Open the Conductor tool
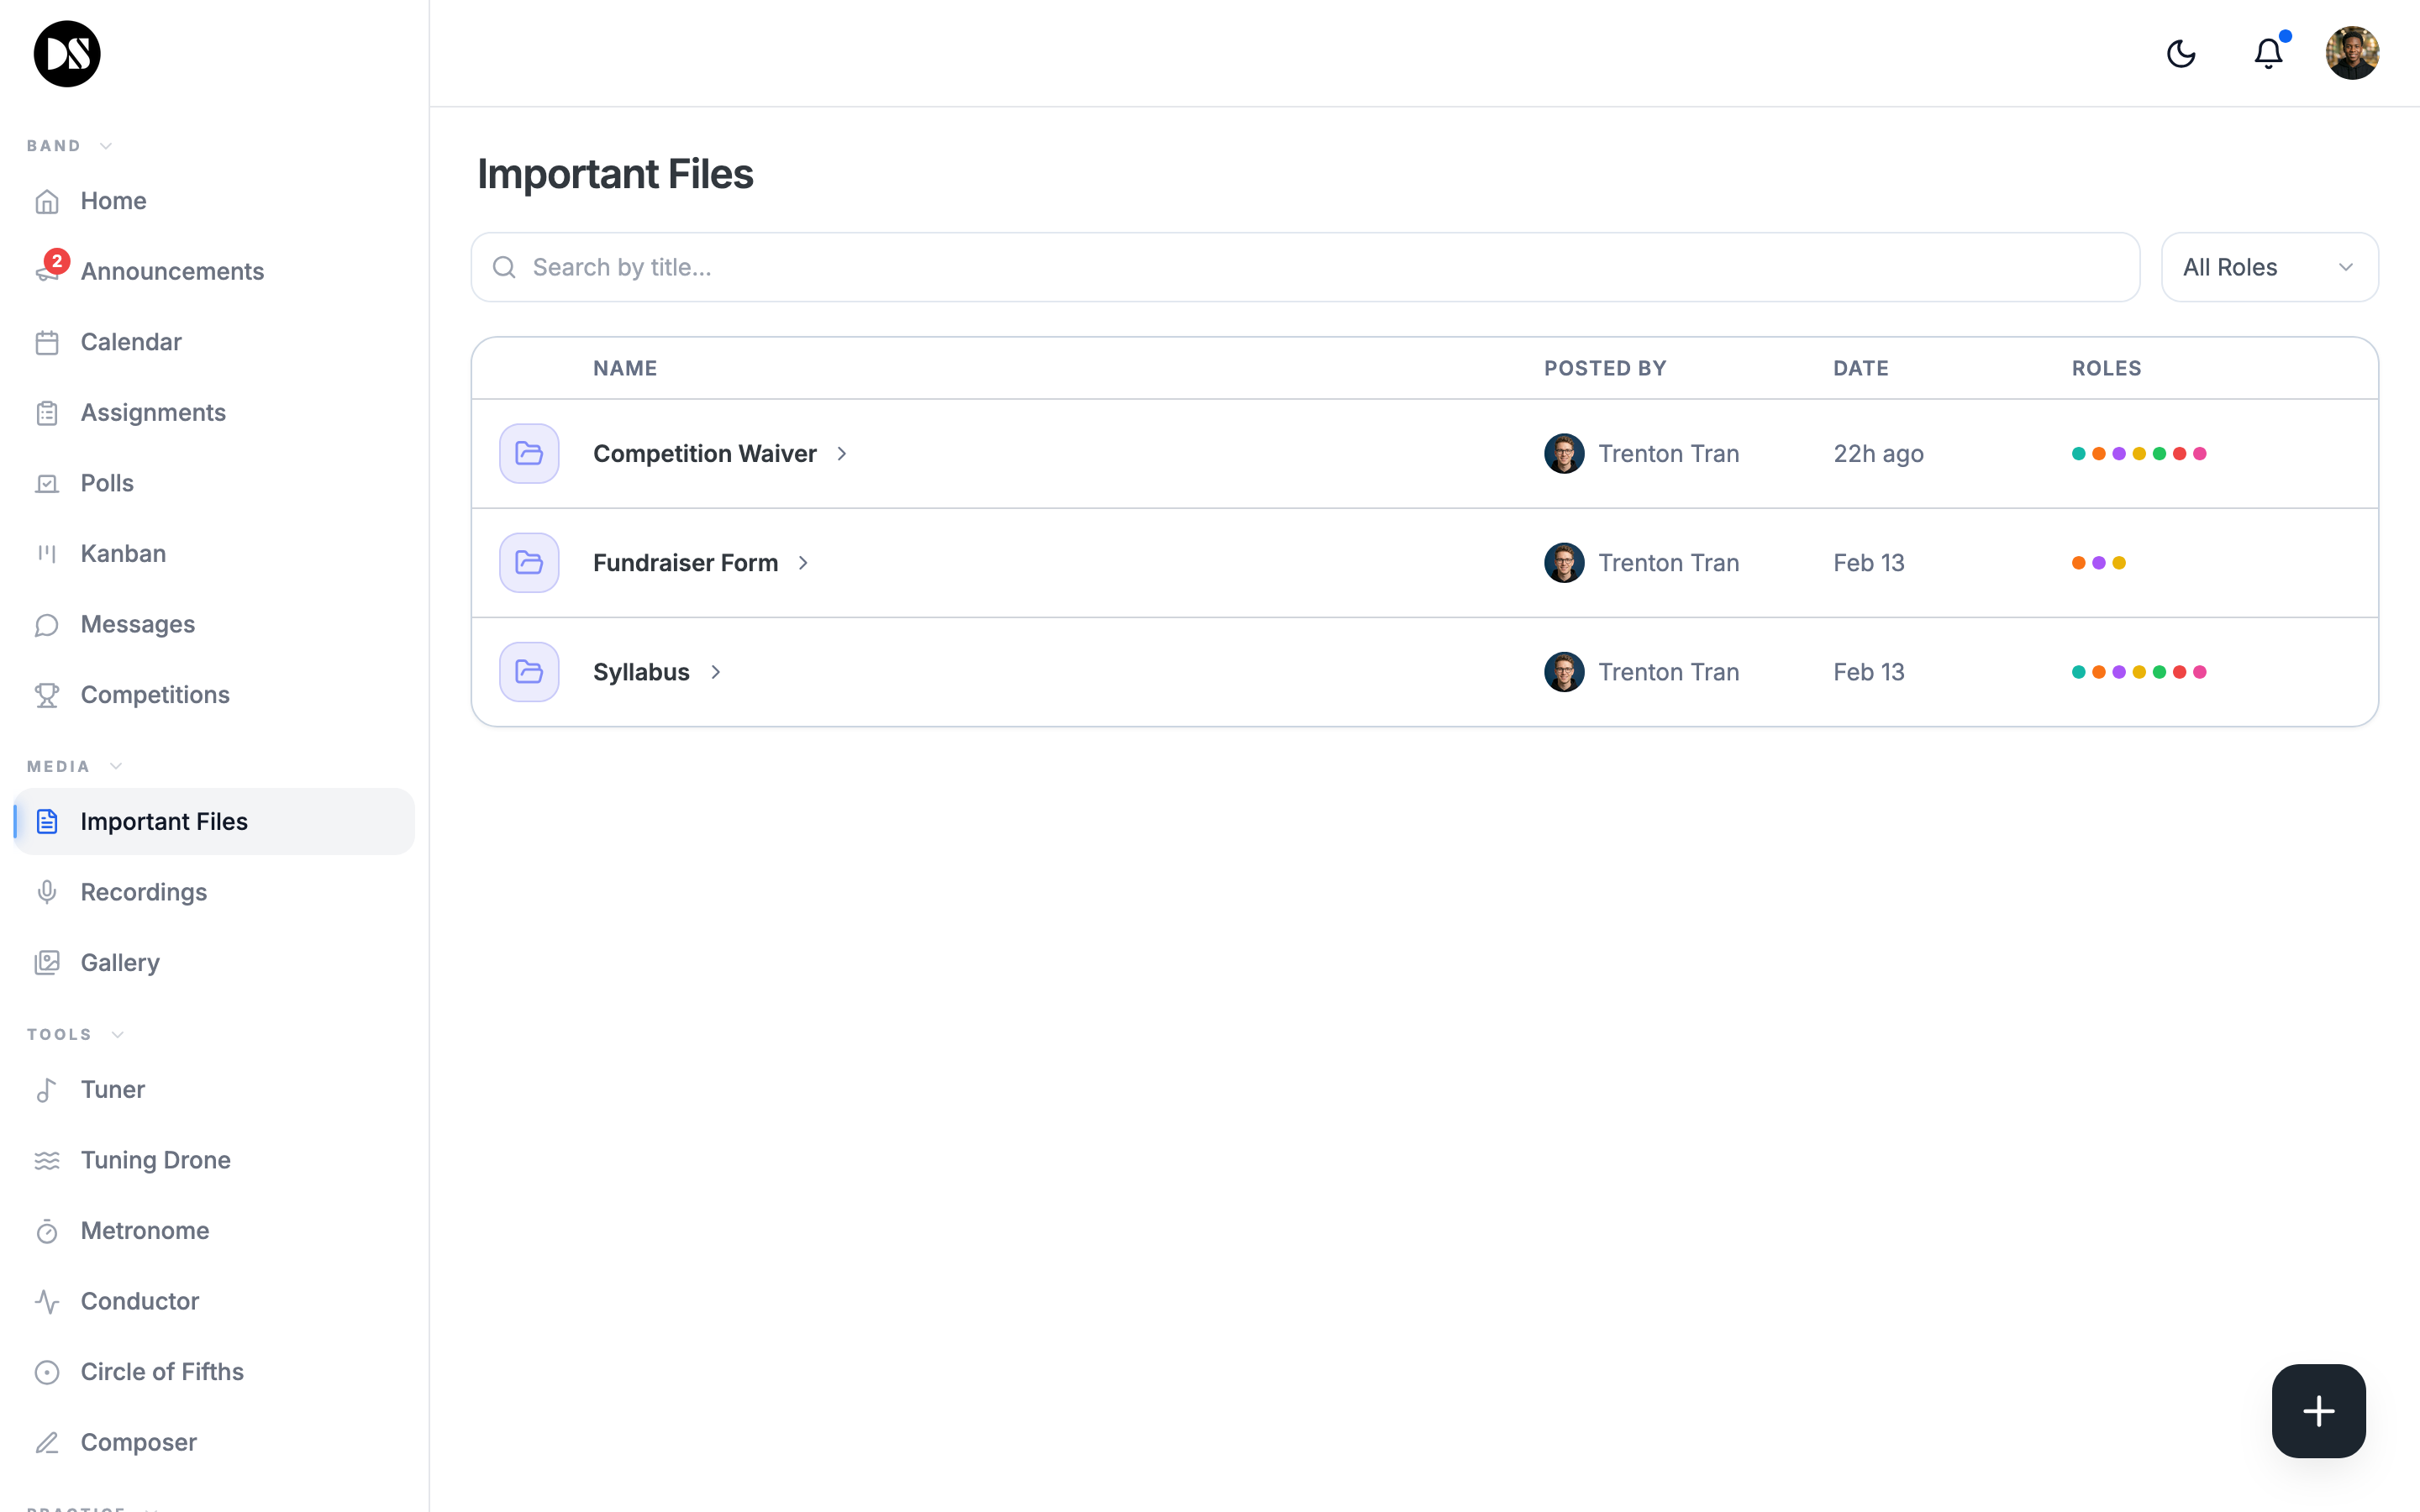Screen dimensions: 2420x1512 [140, 1300]
